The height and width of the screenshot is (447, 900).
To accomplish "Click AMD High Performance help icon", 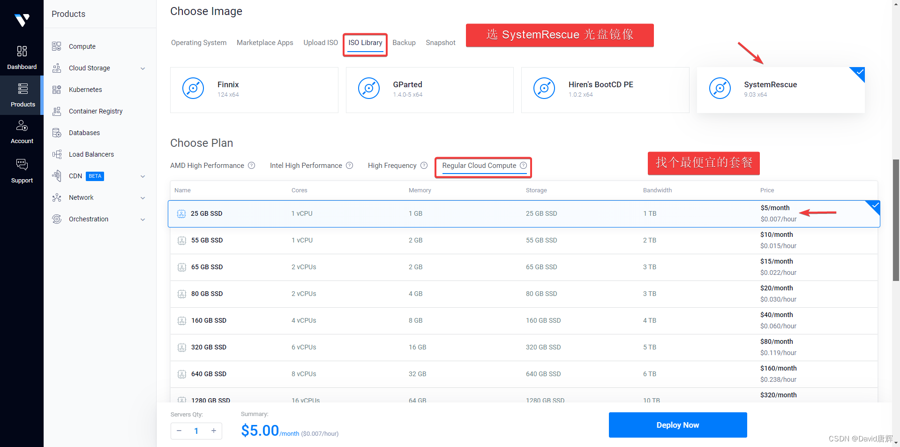I will (252, 166).
